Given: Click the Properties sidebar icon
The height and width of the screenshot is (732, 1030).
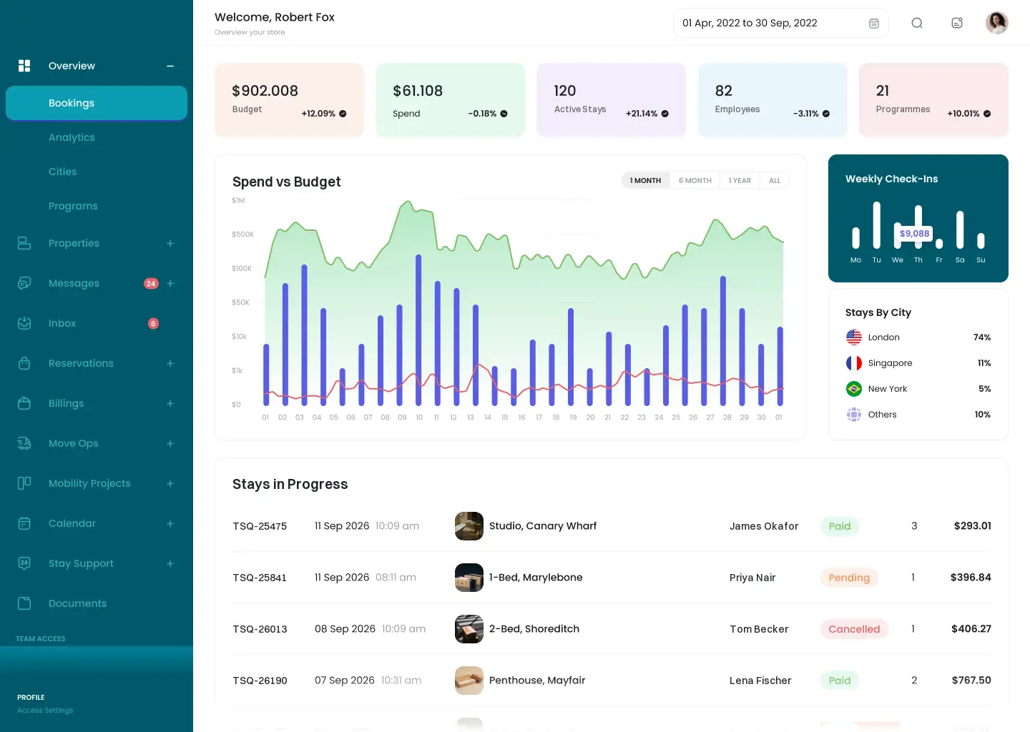Looking at the screenshot, I should [x=24, y=243].
